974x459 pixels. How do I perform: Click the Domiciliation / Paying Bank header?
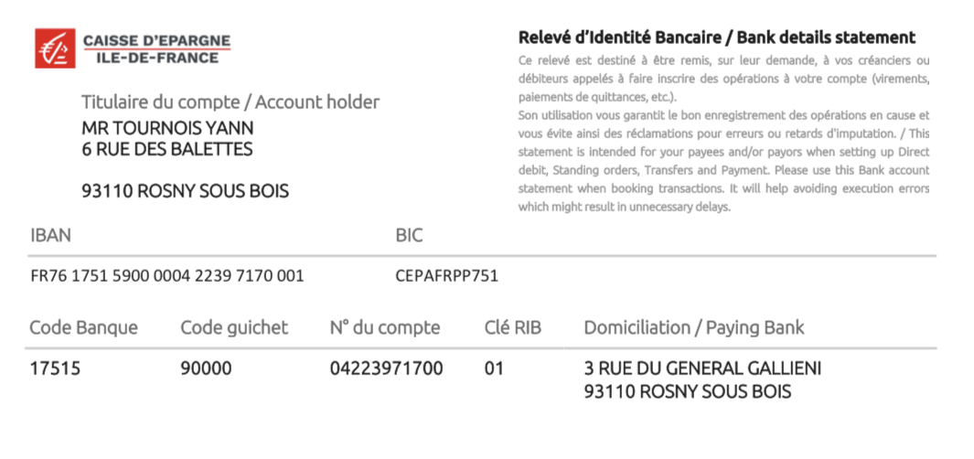(694, 327)
